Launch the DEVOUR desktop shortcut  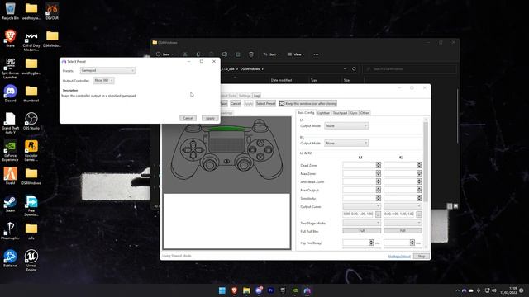52,11
